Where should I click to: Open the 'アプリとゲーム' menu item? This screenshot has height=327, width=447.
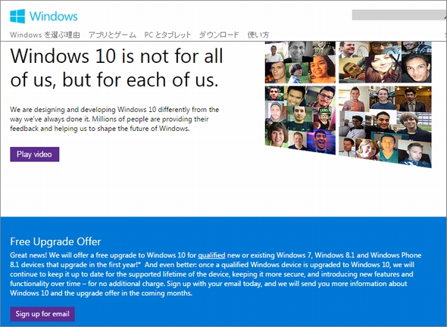(x=112, y=35)
